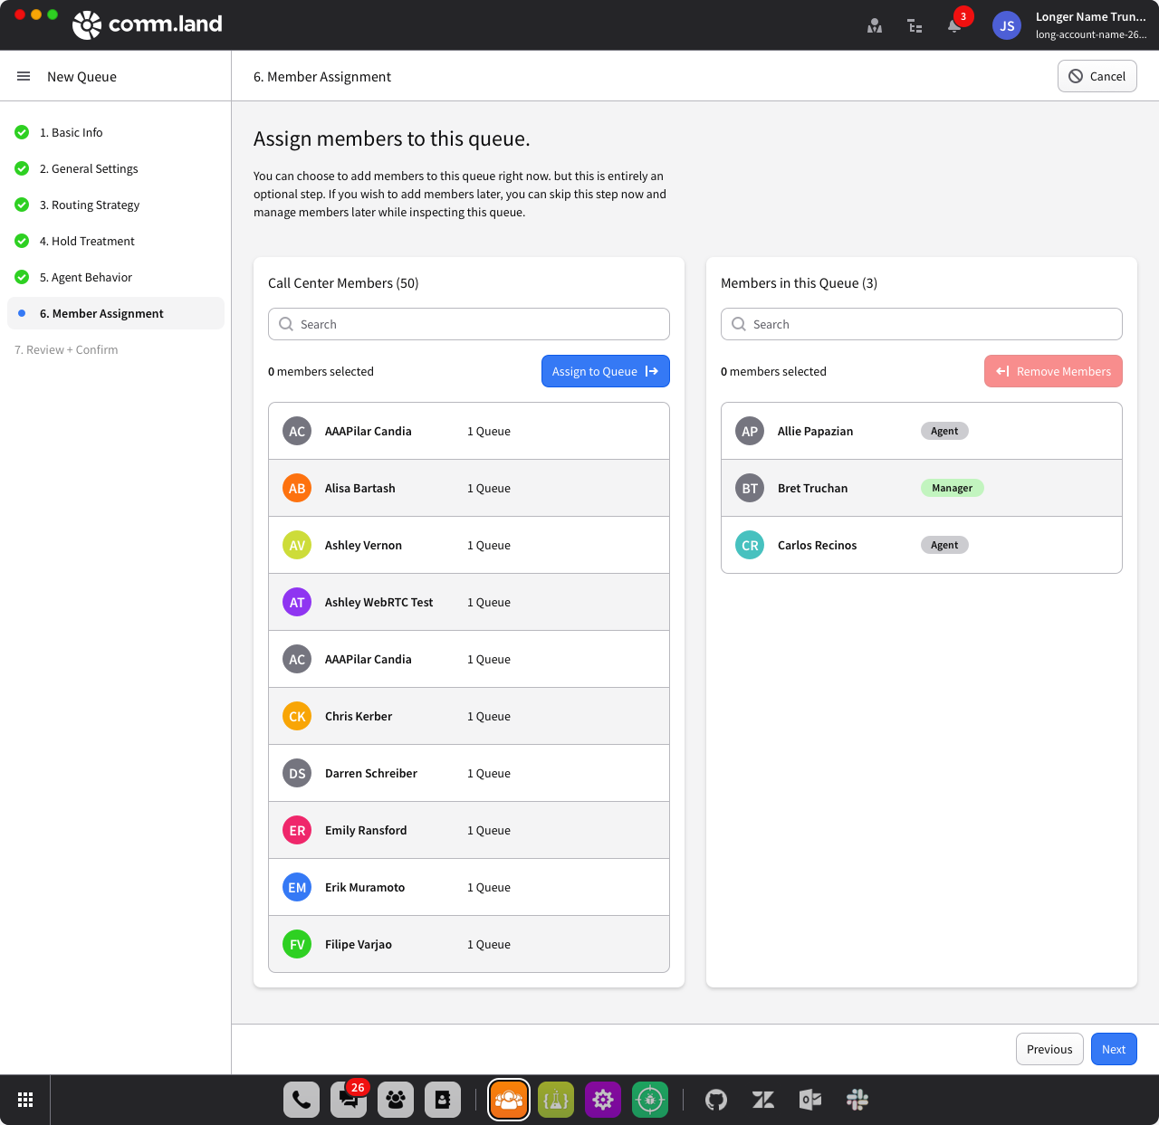Open the chat messages icon with 26 badge
Image resolution: width=1159 pixels, height=1125 pixels.
click(x=349, y=1100)
